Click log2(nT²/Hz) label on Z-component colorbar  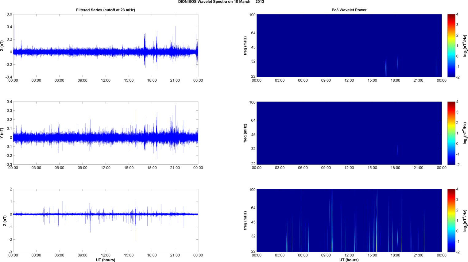coord(465,221)
